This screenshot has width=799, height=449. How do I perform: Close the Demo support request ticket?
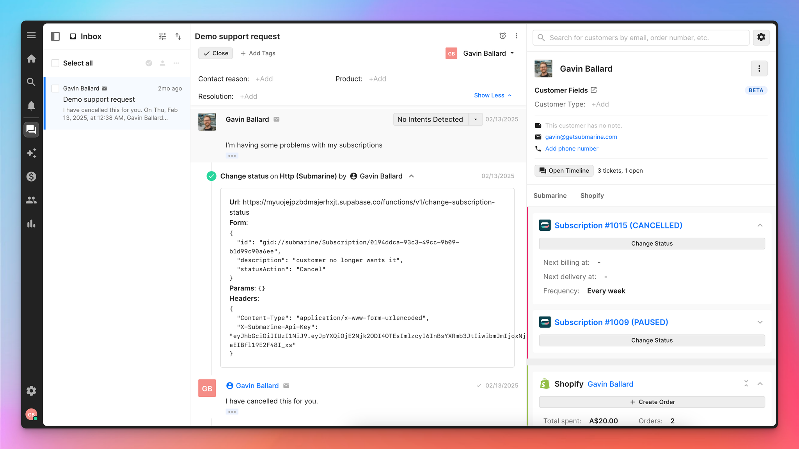(x=215, y=53)
